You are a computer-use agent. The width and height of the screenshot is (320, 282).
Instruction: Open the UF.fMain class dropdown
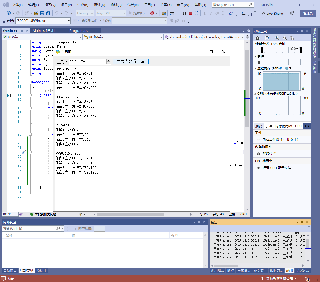(123, 37)
